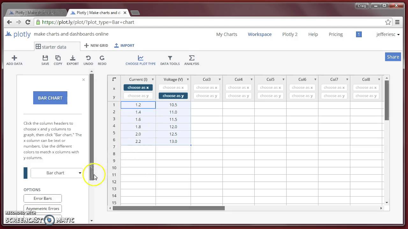Open Chrome hamburger menu
The height and width of the screenshot is (229, 408).
397,22
